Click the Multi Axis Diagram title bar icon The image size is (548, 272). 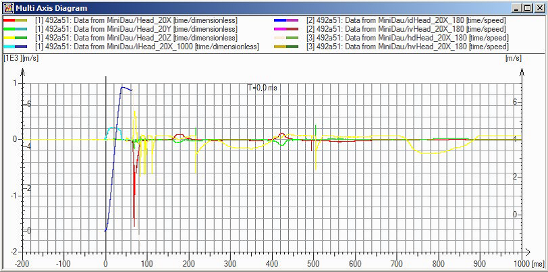point(9,7)
